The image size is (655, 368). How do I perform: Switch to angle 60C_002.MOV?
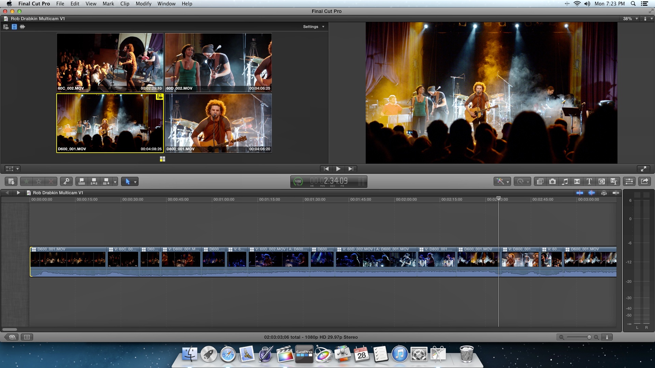pos(110,62)
